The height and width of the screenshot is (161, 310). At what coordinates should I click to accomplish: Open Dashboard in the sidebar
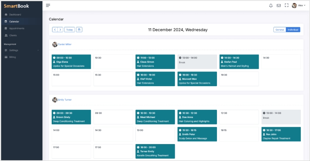(x=15, y=14)
